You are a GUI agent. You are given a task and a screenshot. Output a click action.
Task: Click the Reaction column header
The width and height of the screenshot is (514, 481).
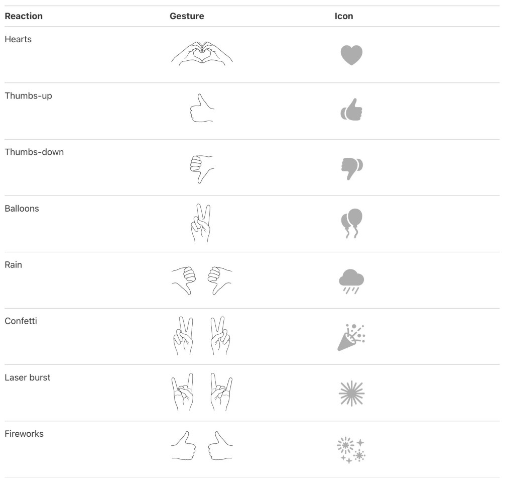[24, 16]
